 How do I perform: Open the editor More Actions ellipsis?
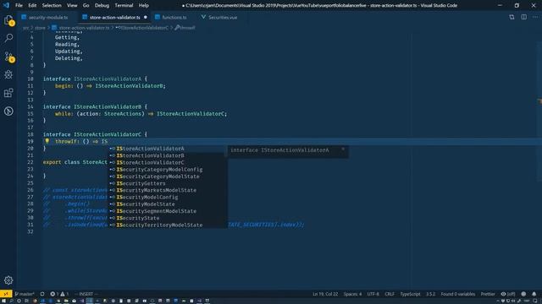tap(535, 17)
